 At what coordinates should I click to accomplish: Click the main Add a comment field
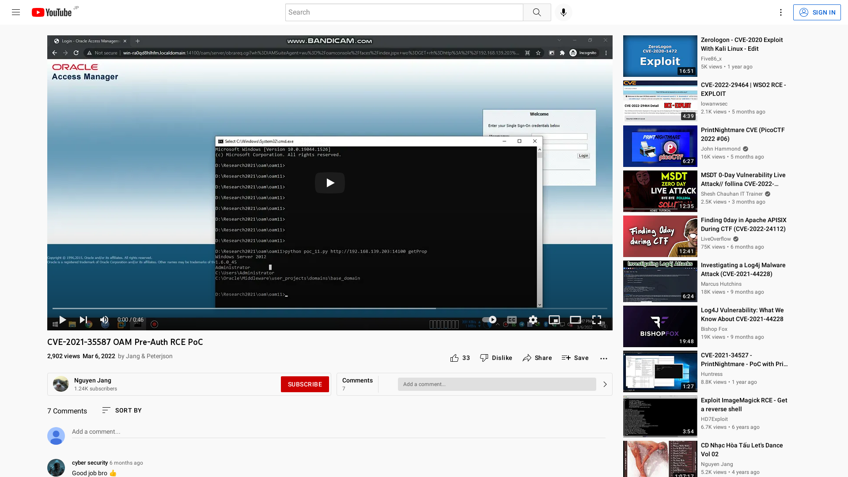338,432
